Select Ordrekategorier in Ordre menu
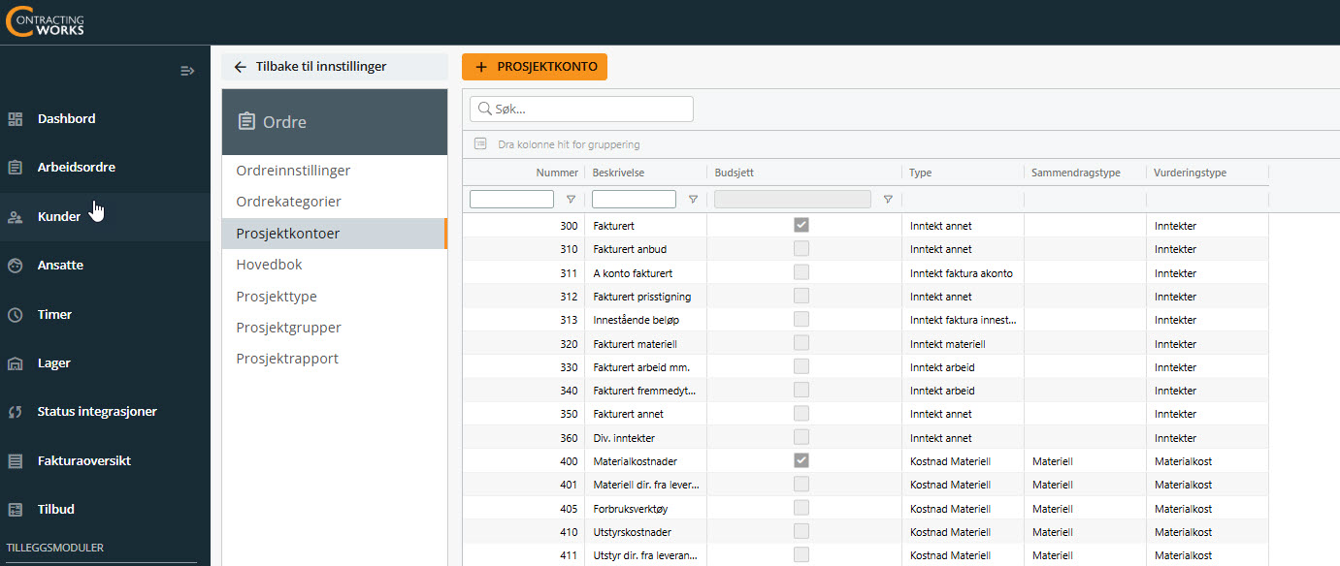 coord(335,202)
